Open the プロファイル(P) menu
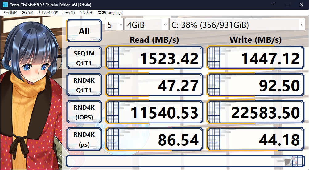Viewport: 309px width, 170px height. point(48,13)
